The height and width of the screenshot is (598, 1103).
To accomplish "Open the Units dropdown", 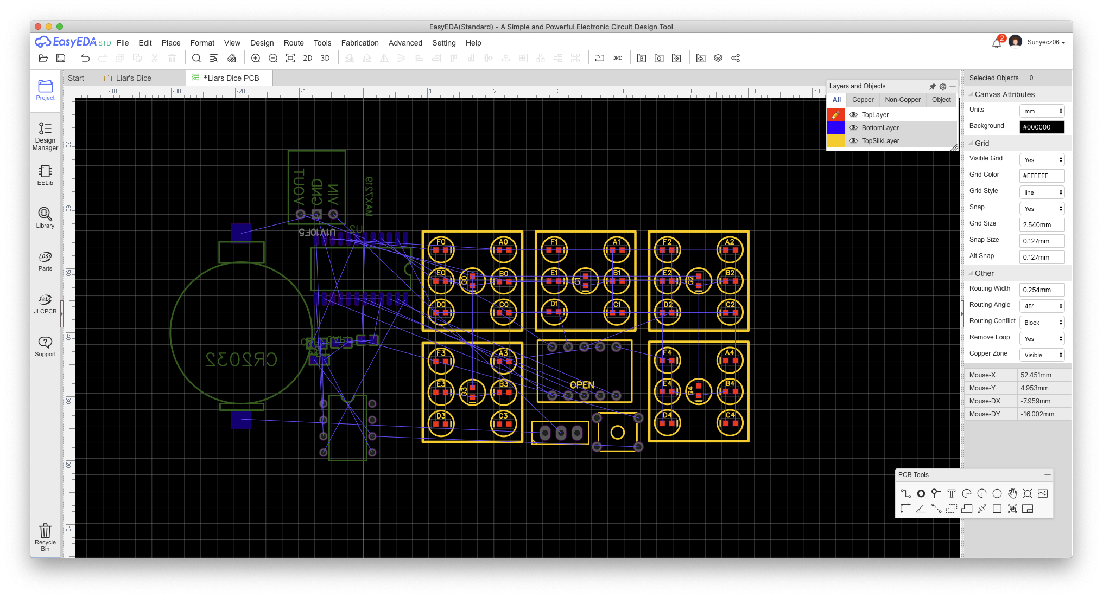I will (1042, 111).
